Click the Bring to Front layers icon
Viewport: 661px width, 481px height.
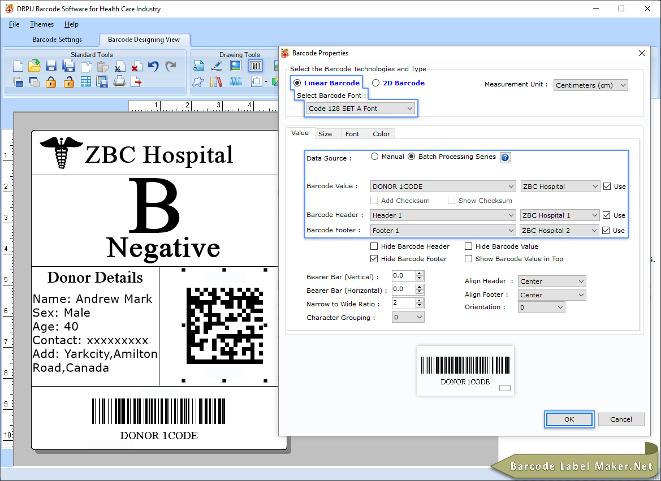[x=18, y=82]
